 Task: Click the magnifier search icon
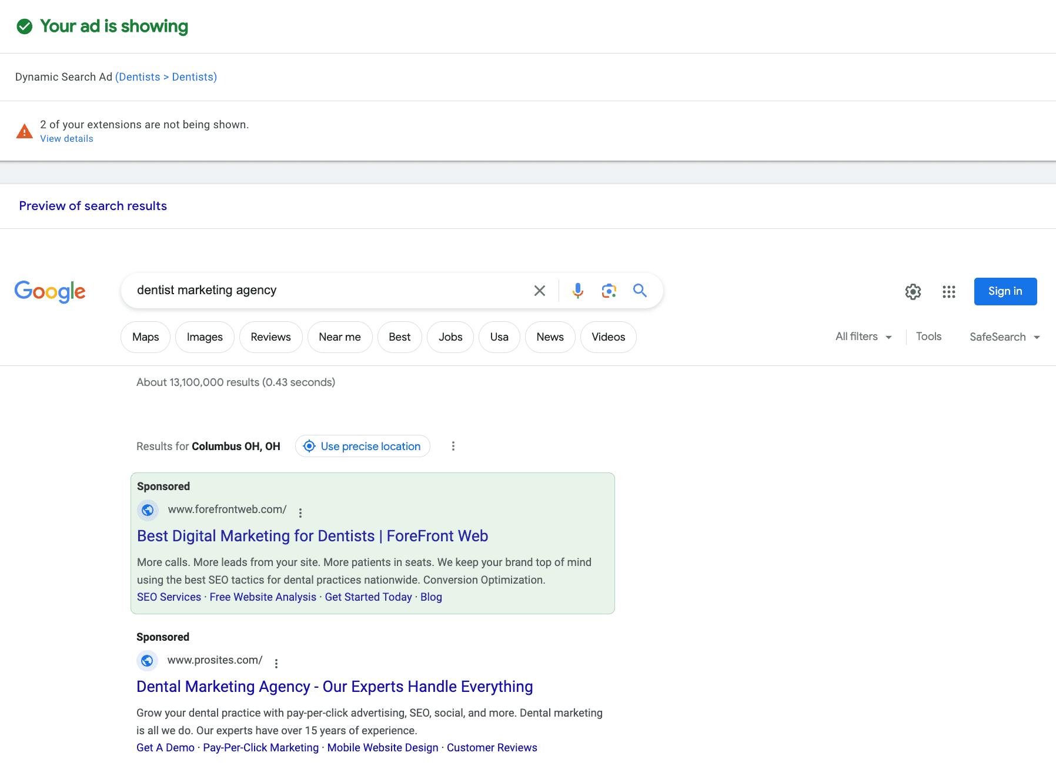[x=640, y=291]
